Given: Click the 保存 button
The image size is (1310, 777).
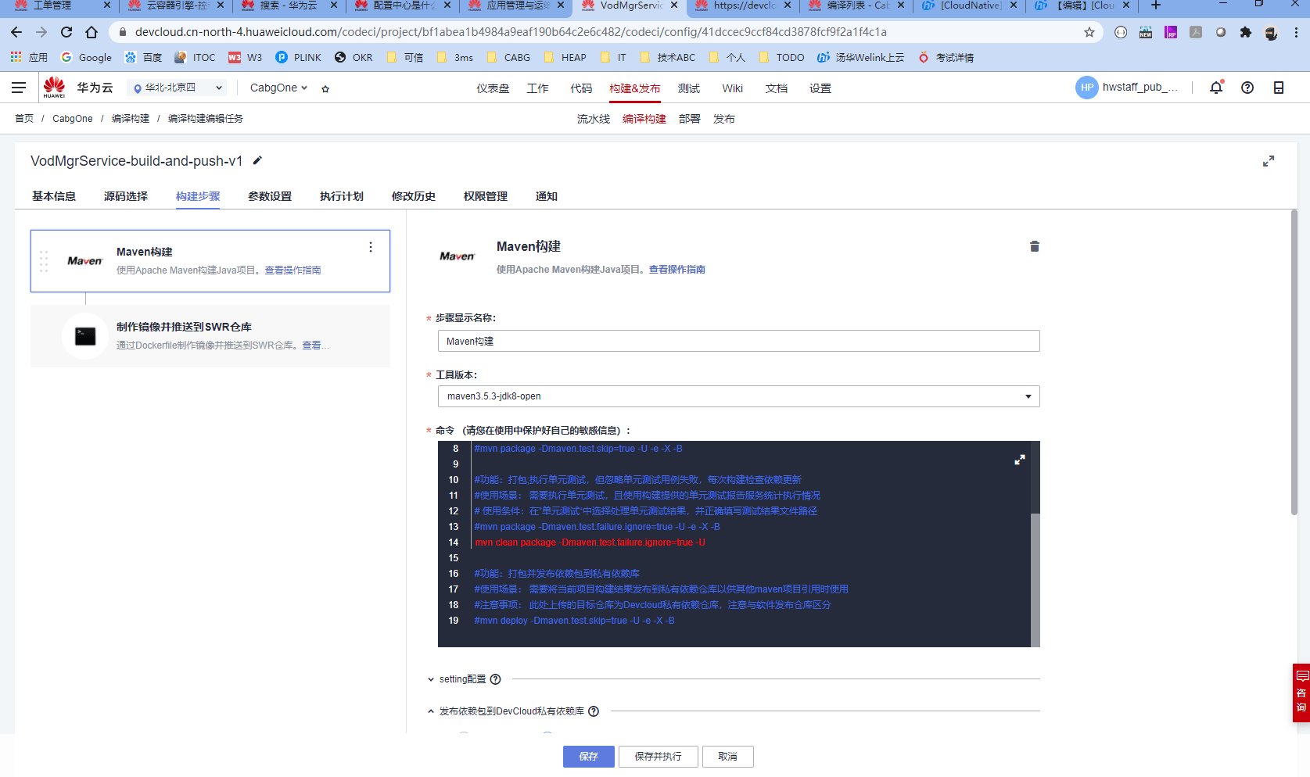Looking at the screenshot, I should click(x=589, y=757).
